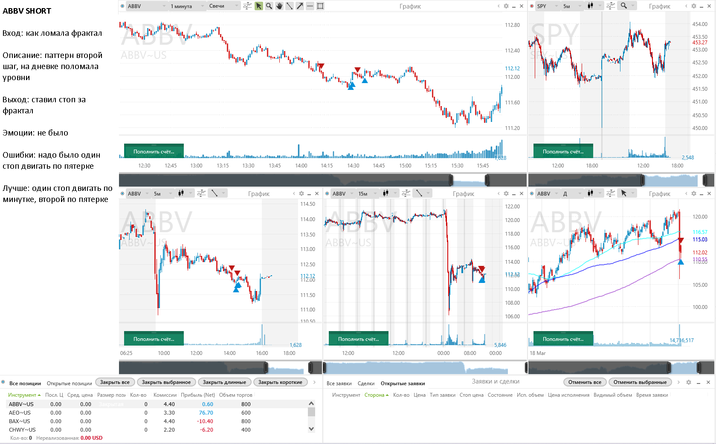The height and width of the screenshot is (444, 716).
Task: Collapse toolbar arrow on ABBV 1-minute chart
Action: pos(499,6)
